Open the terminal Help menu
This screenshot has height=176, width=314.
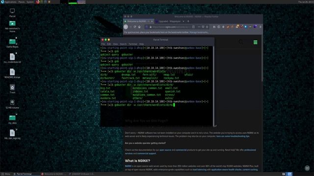(x=141, y=44)
